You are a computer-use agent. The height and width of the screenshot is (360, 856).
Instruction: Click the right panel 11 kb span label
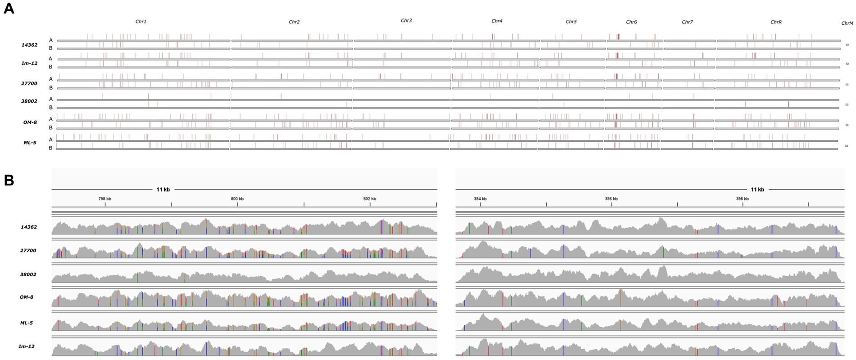coord(757,189)
